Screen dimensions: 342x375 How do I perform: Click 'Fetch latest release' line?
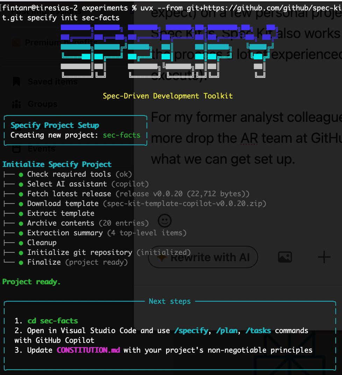coord(138,194)
